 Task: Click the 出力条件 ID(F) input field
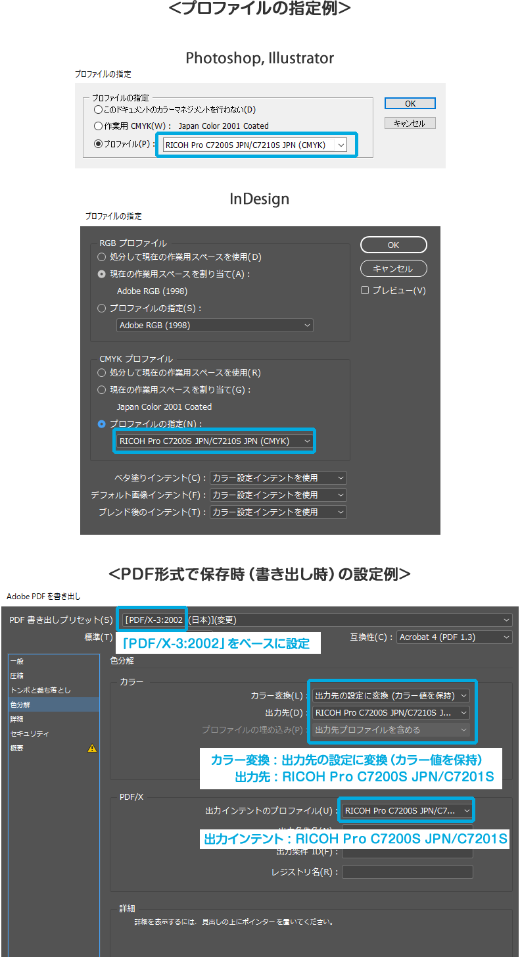tap(407, 851)
